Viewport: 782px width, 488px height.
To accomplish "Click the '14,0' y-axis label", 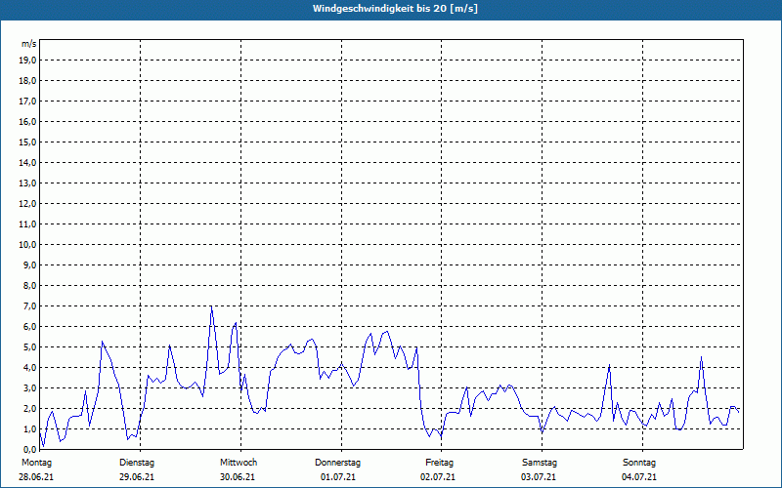I will [28, 162].
